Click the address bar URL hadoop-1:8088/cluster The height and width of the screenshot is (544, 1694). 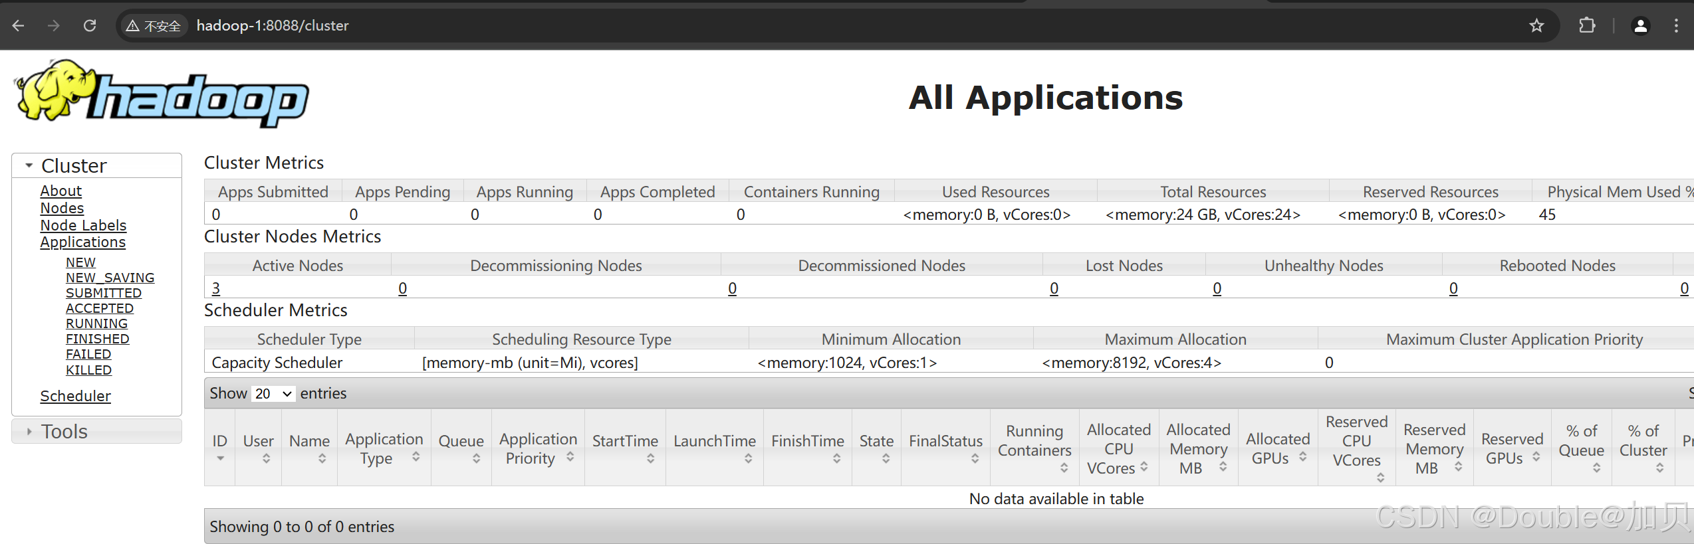click(273, 26)
